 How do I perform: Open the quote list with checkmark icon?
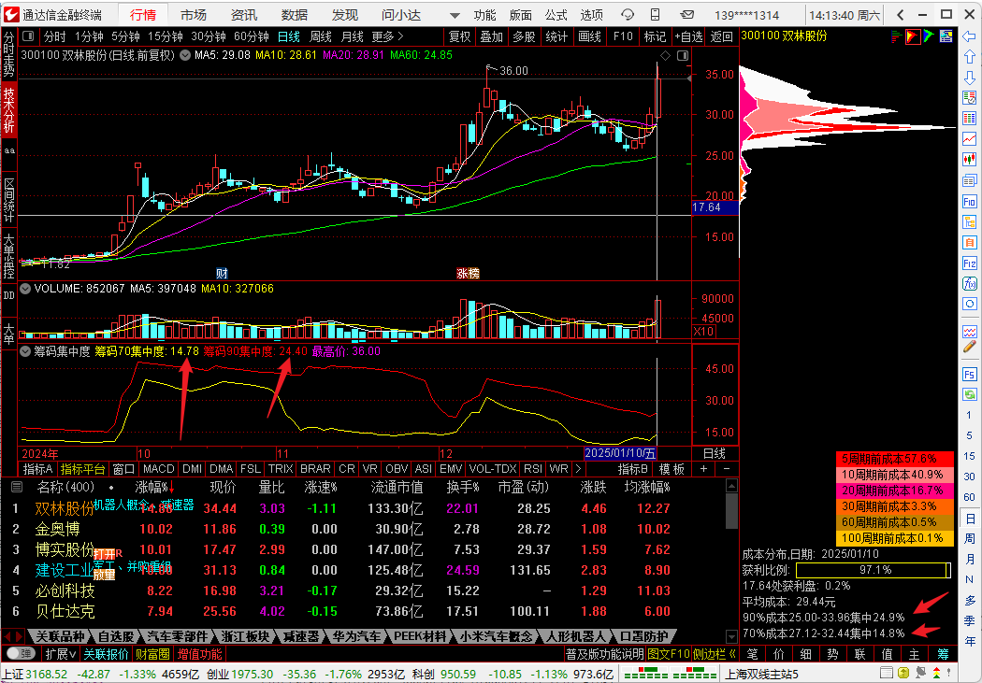(970, 97)
